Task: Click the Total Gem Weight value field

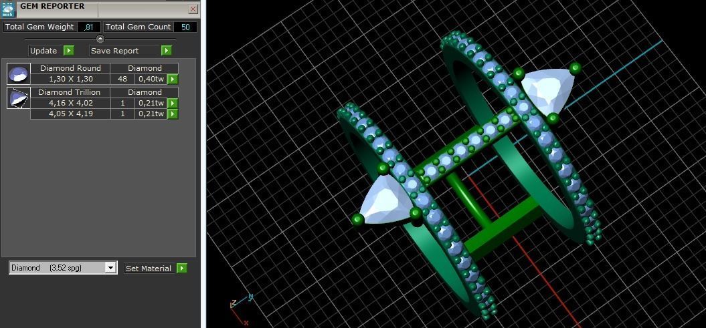Action: coord(89,27)
